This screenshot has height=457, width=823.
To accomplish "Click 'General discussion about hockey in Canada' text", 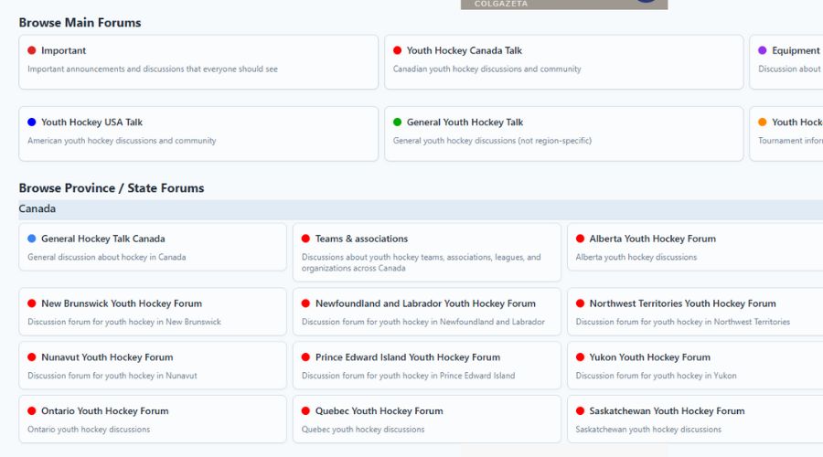I will pos(107,257).
